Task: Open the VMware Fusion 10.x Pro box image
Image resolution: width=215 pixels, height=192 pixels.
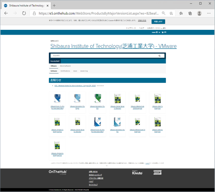Action: [x=98, y=122]
